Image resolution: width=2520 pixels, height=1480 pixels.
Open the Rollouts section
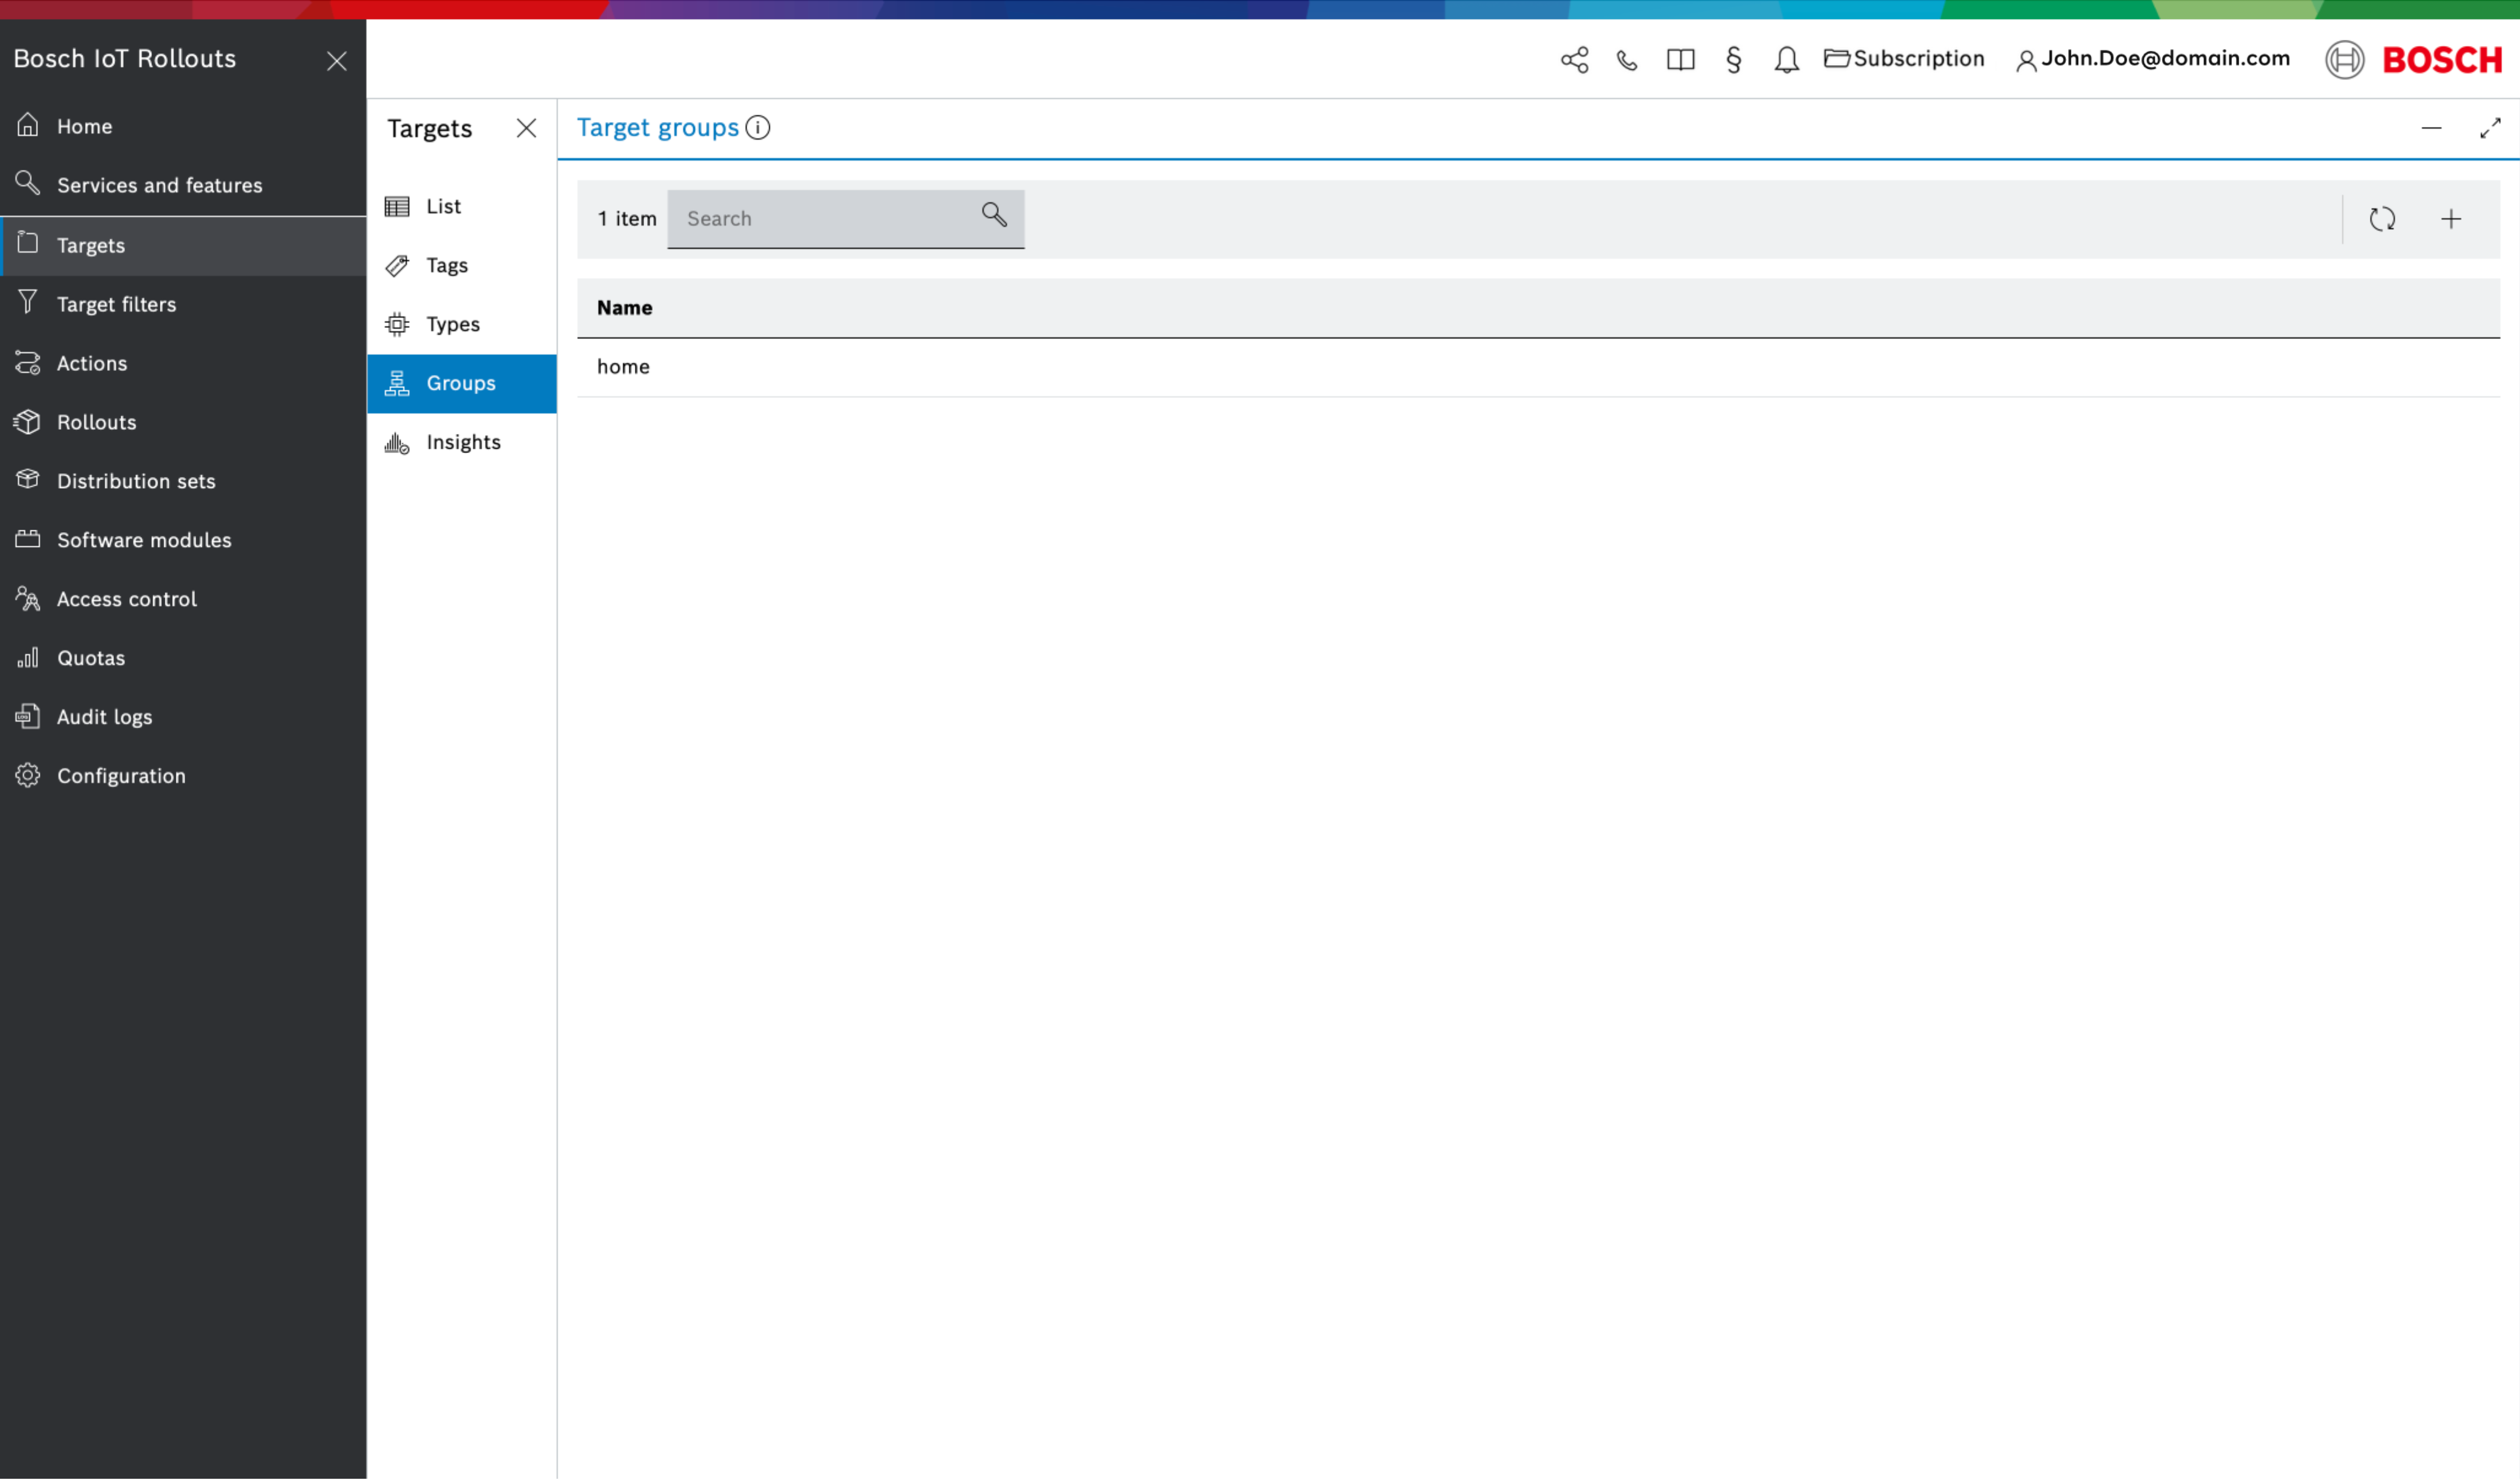183,422
